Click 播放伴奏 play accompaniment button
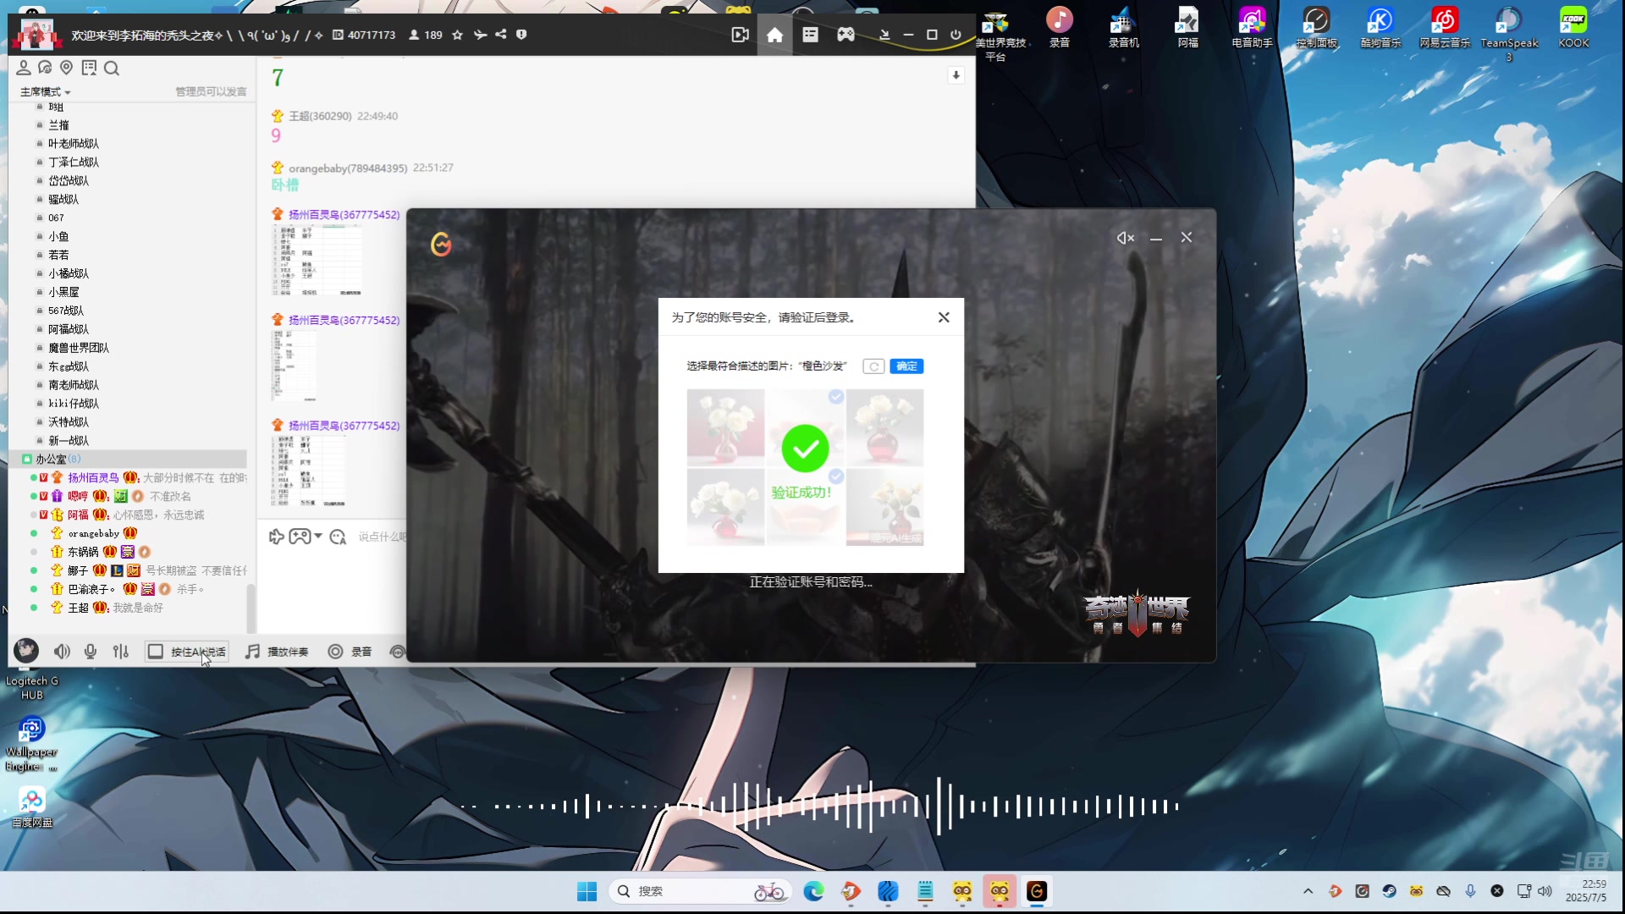This screenshot has height=914, width=1625. click(277, 652)
